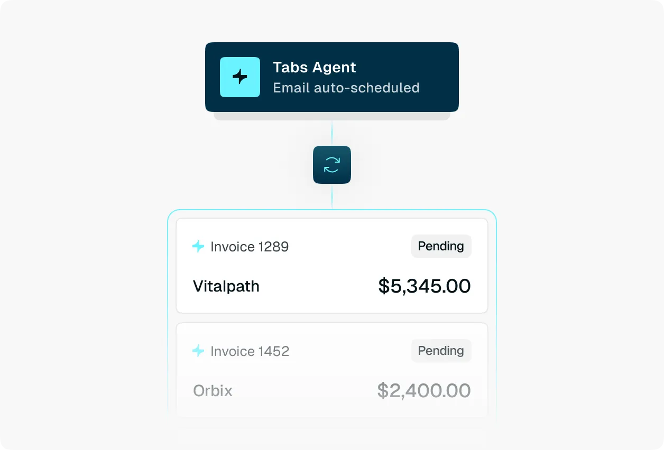
Task: Select the Pending badge on Invoice 1289
Action: (x=441, y=246)
